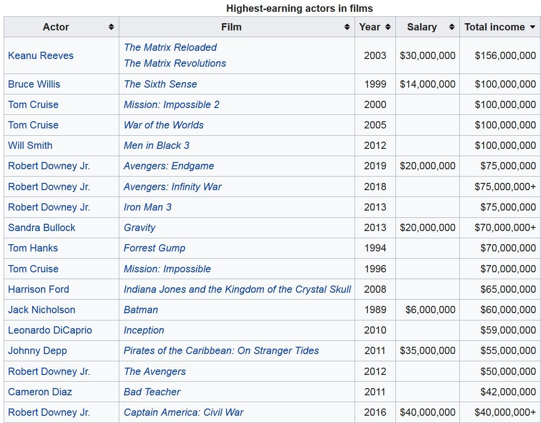Open Men in Black 3 film link
This screenshot has width=541, height=423.
pyautogui.click(x=156, y=145)
